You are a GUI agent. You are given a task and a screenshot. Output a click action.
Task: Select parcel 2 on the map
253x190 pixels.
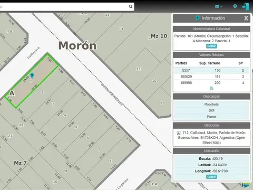coord(42,92)
